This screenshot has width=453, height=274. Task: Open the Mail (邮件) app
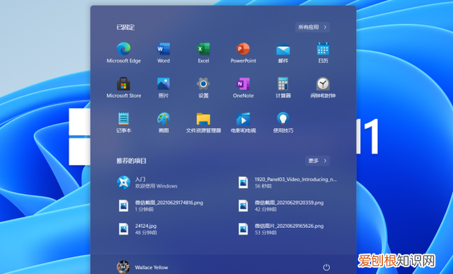[283, 52]
